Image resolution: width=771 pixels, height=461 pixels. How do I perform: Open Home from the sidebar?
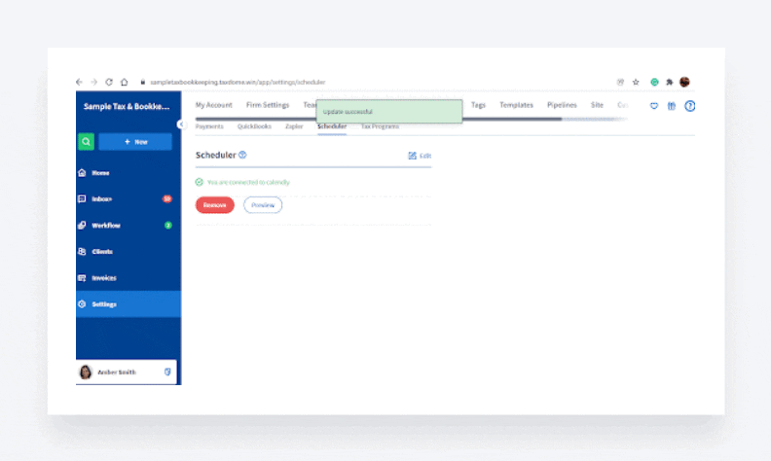coord(100,173)
